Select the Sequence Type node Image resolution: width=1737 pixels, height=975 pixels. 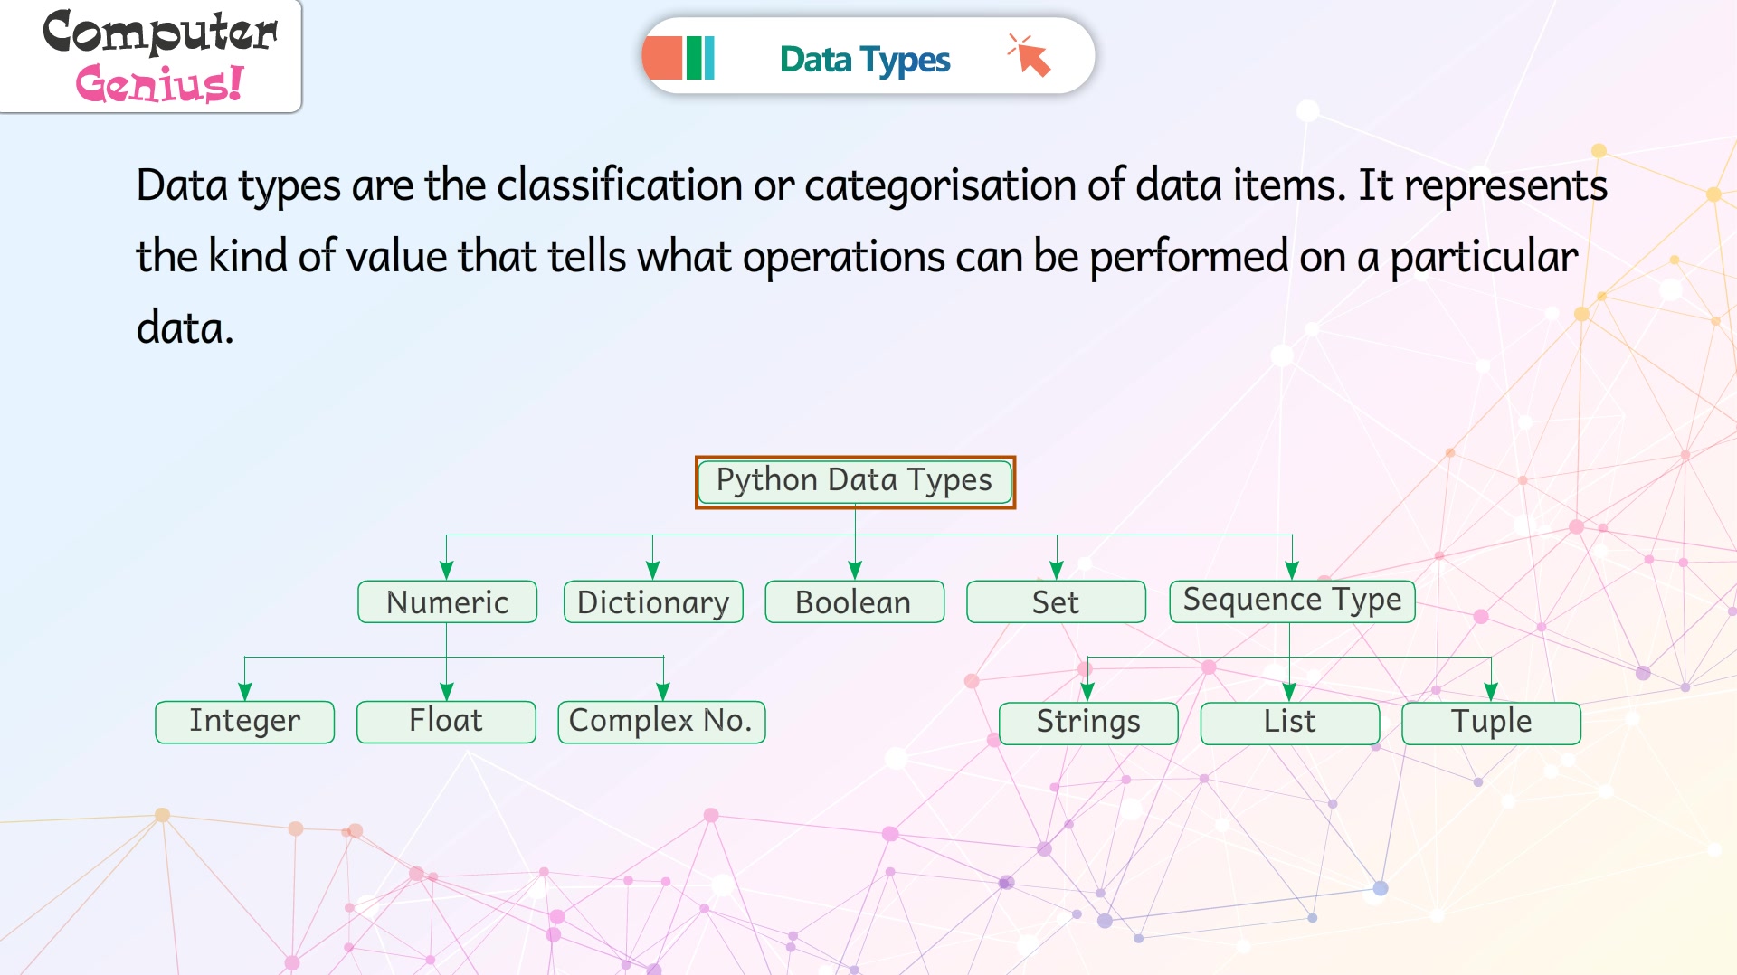[x=1292, y=601]
